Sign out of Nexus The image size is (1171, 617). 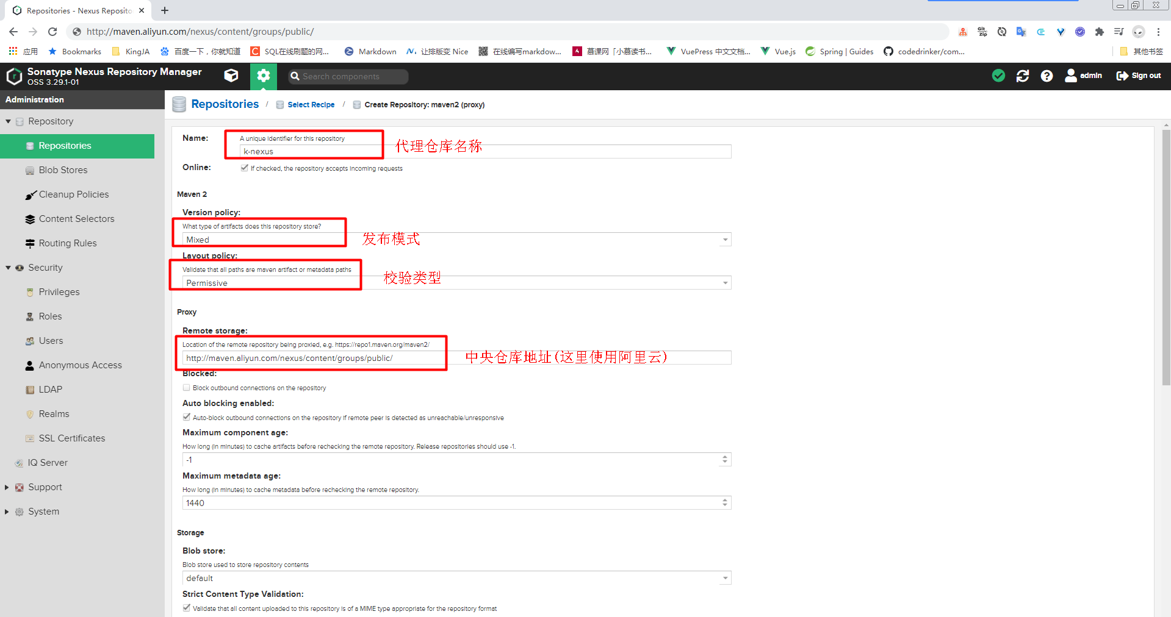[1139, 76]
